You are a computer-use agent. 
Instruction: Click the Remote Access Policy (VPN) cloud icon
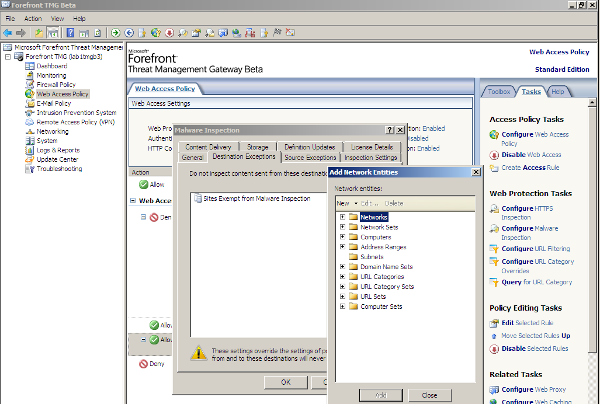(30, 122)
